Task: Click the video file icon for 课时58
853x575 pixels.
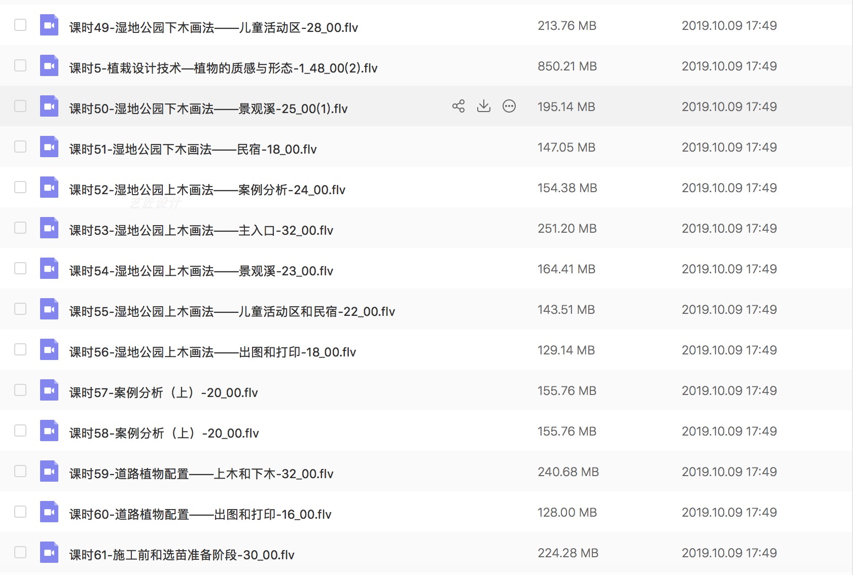Action: (49, 430)
